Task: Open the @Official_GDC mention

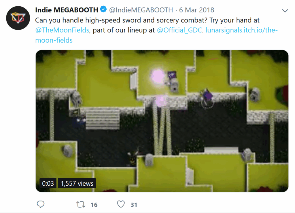Action: click(x=179, y=30)
